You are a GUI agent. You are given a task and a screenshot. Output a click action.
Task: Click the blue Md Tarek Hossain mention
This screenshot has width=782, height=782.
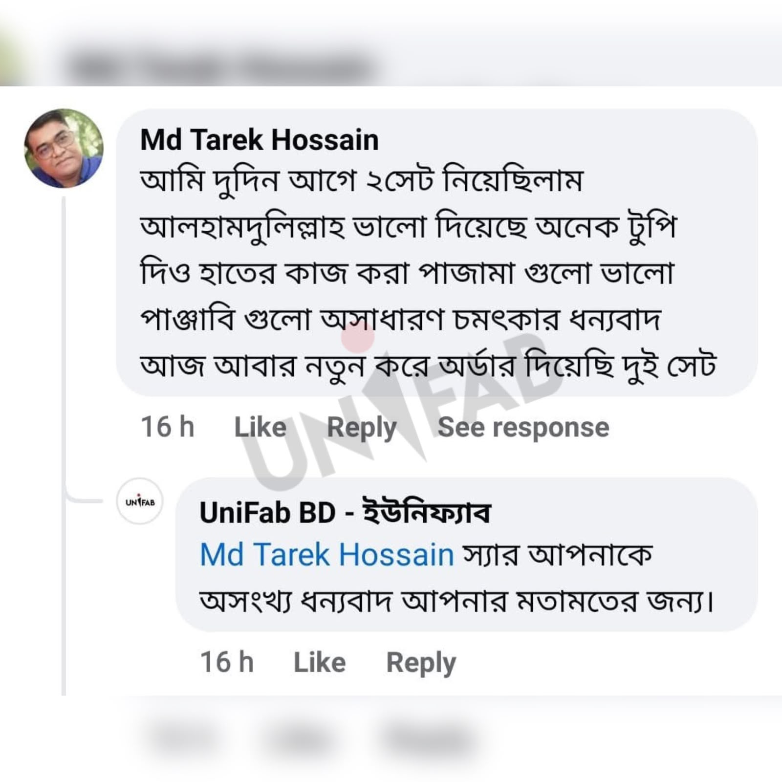327,555
